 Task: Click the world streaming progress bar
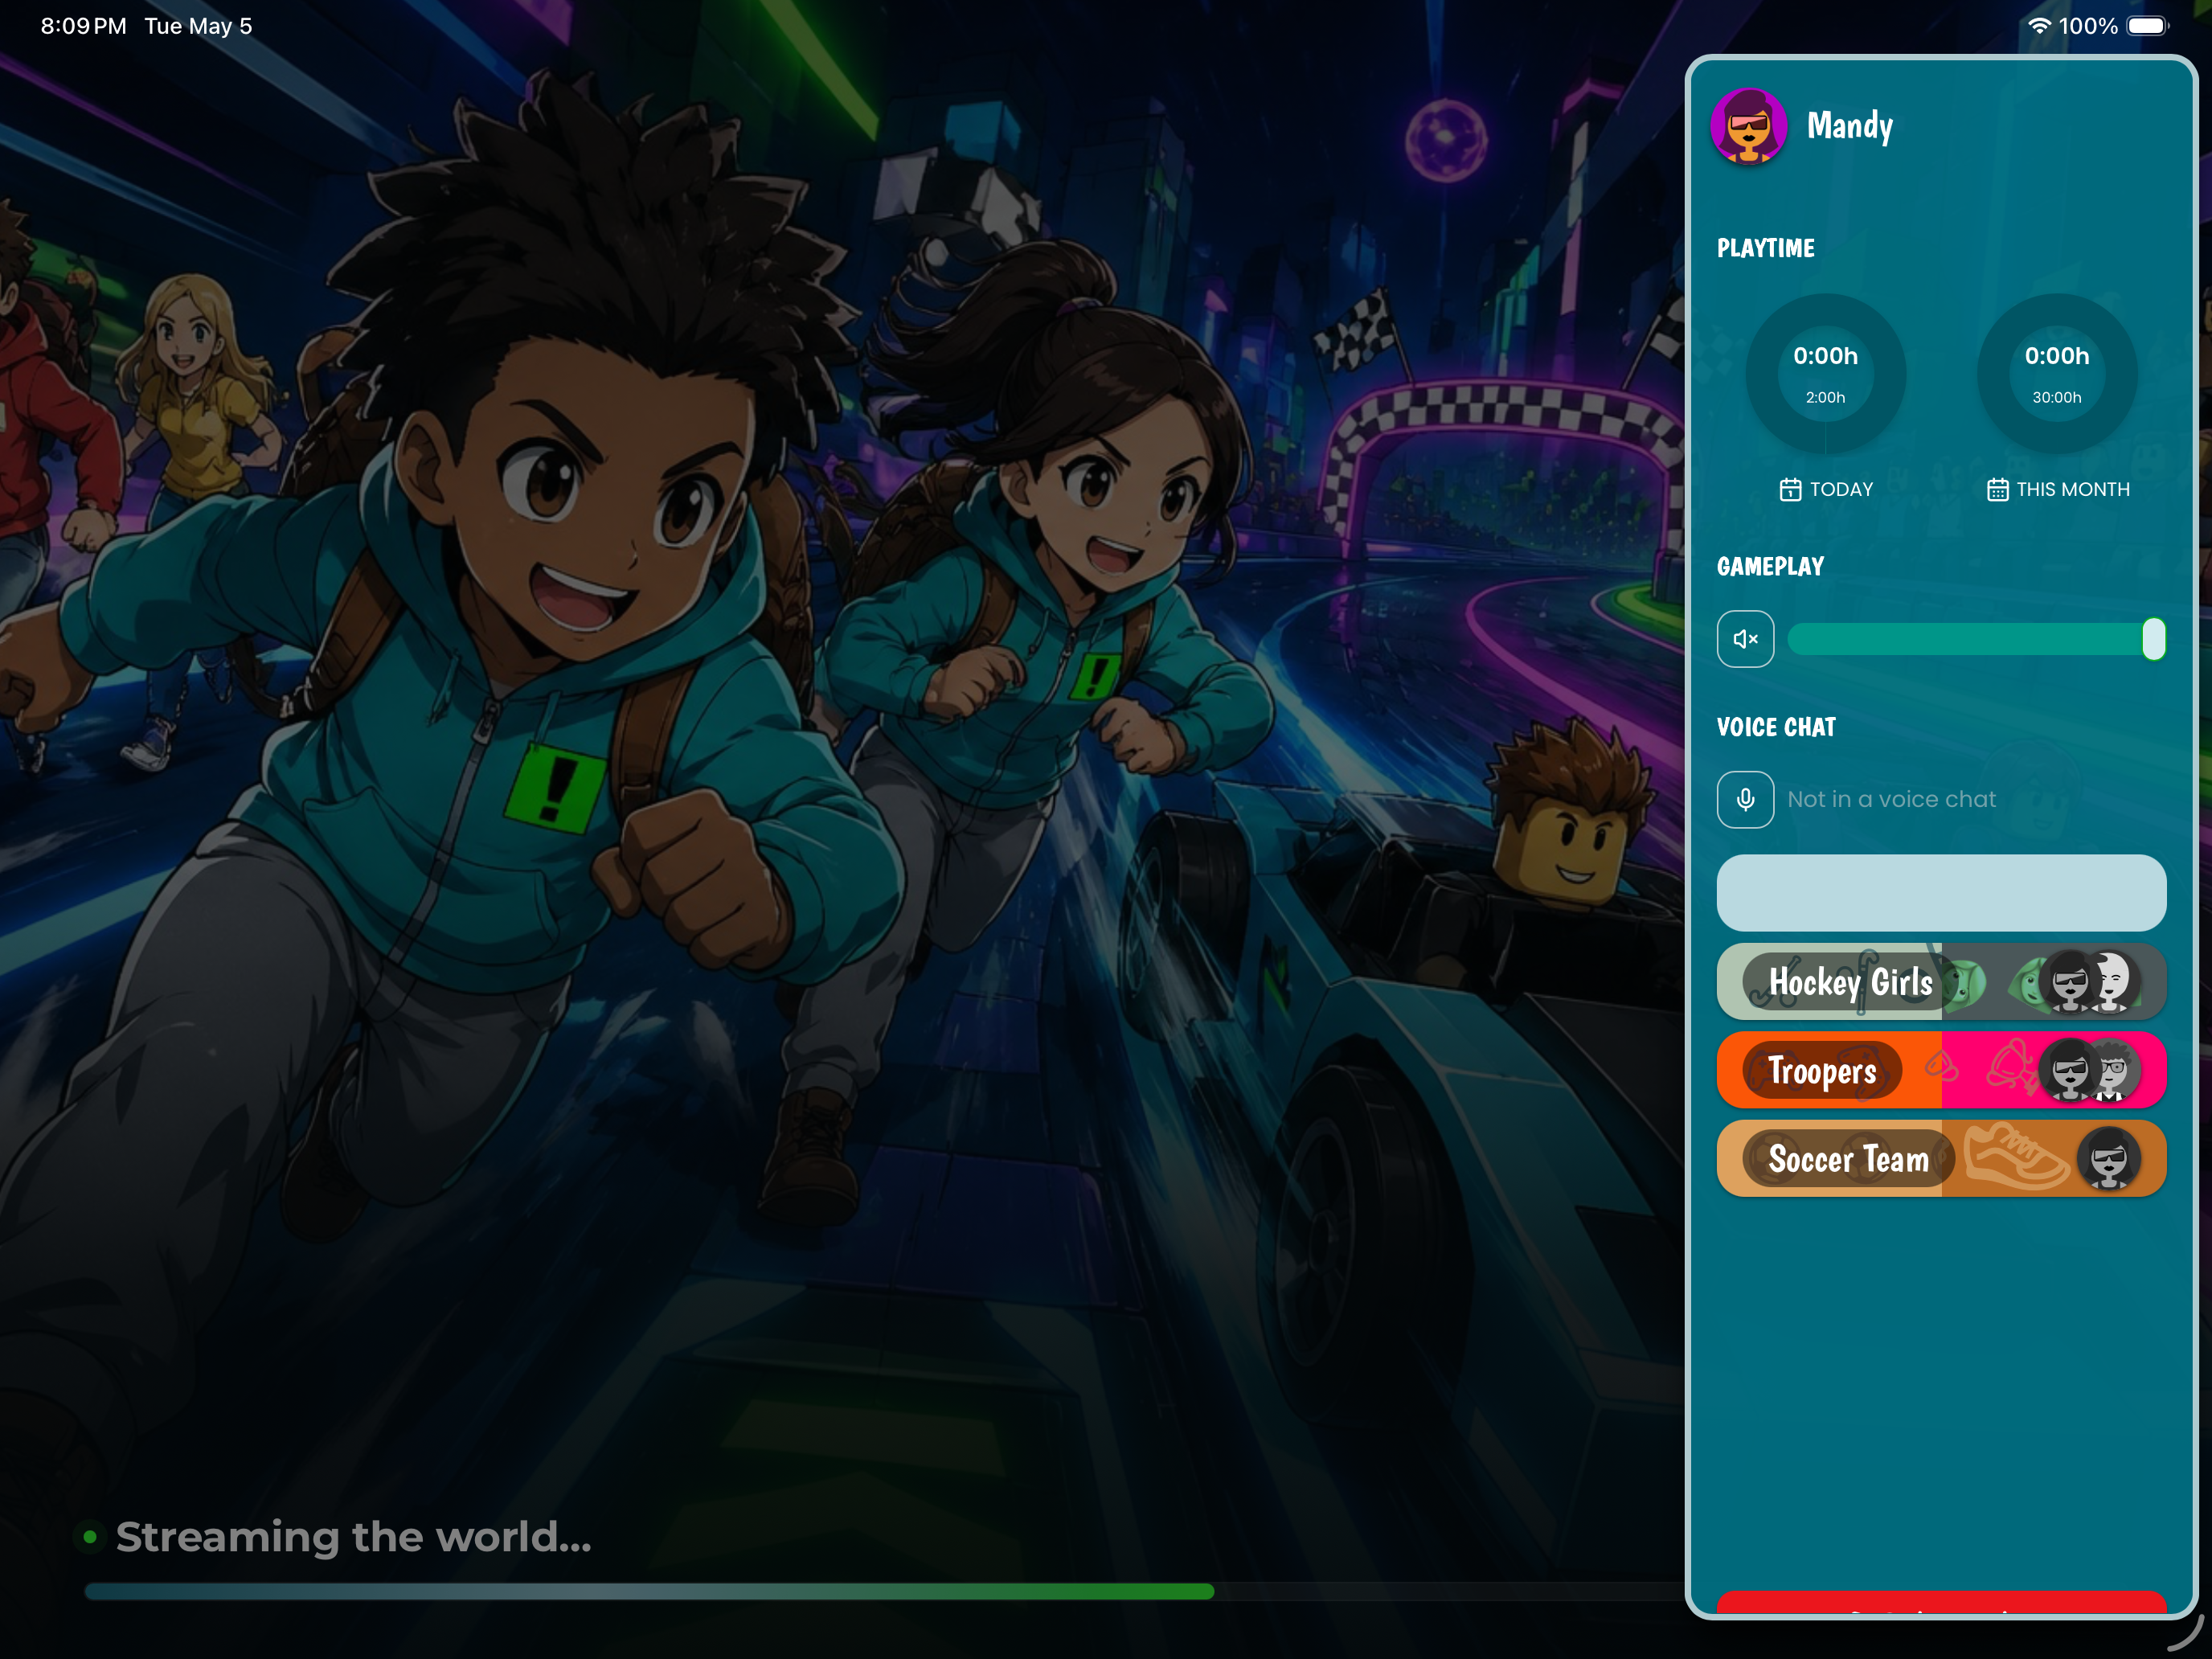[x=885, y=1591]
